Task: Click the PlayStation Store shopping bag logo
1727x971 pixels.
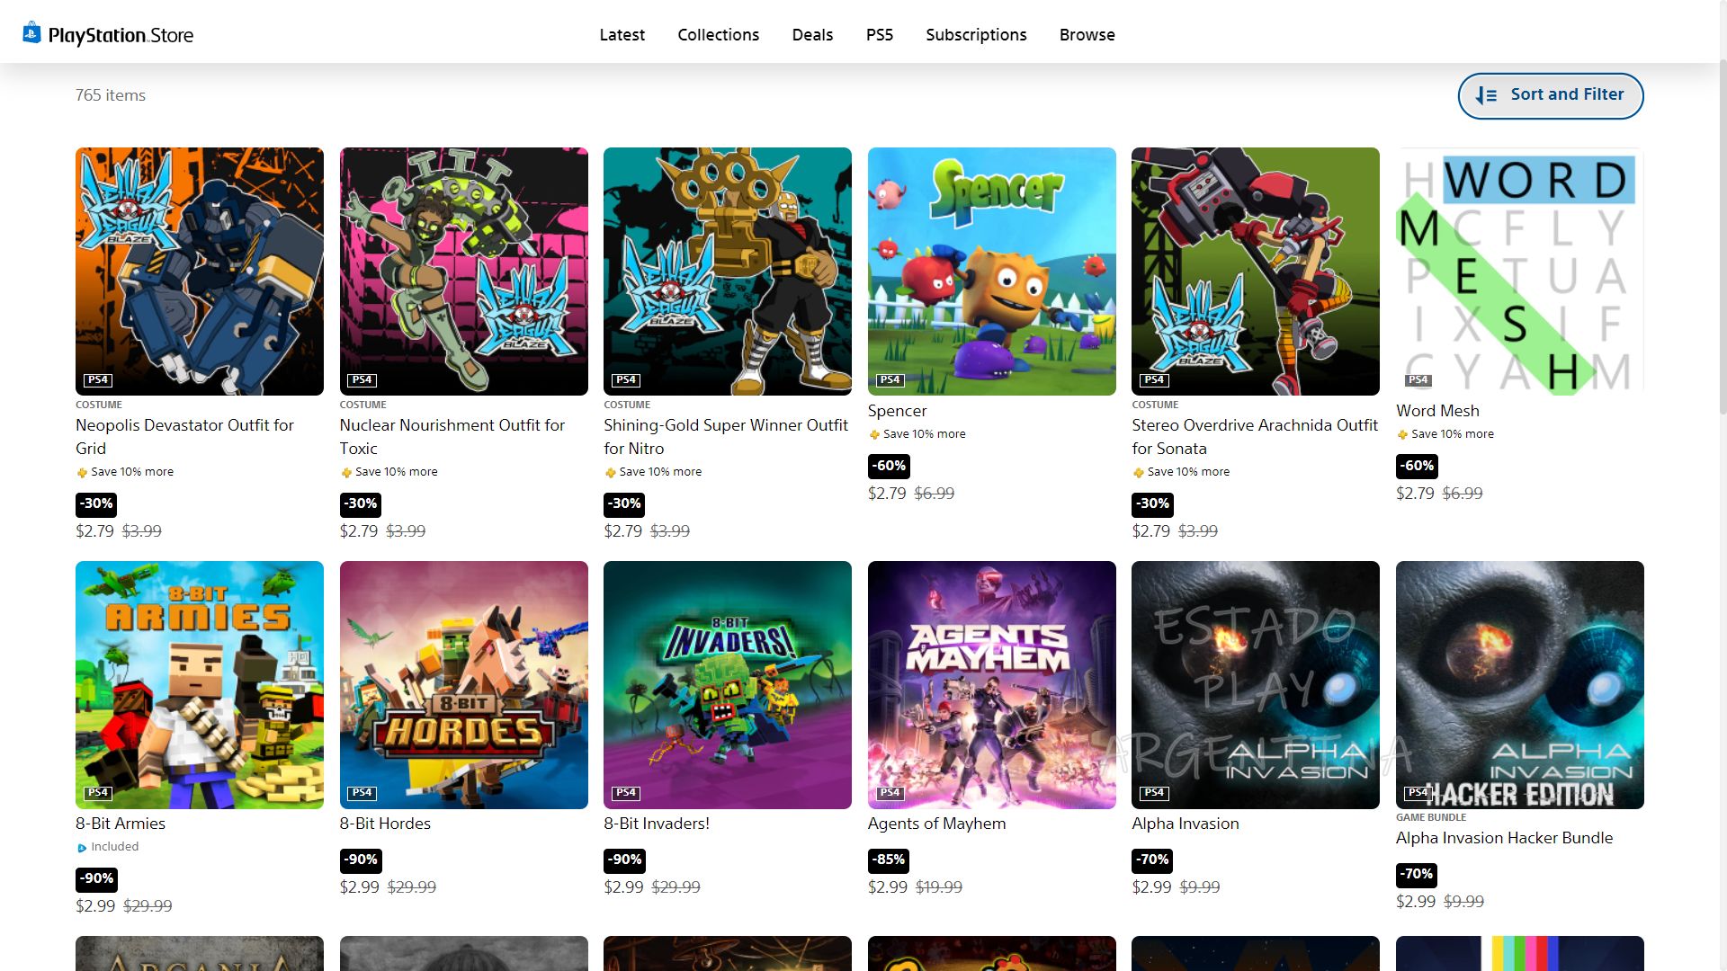Action: (31, 33)
